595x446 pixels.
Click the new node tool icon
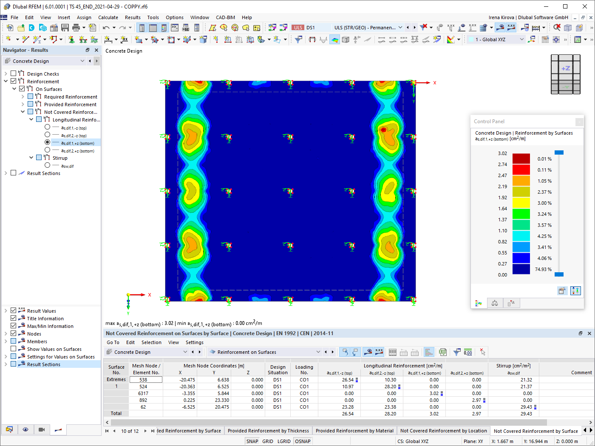click(x=8, y=40)
